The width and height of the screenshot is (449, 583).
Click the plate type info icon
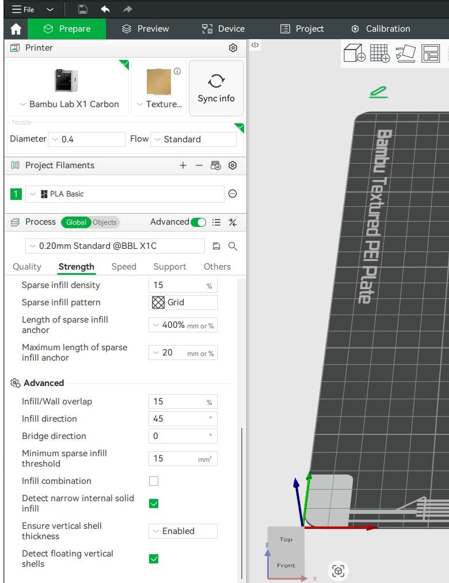[x=177, y=71]
